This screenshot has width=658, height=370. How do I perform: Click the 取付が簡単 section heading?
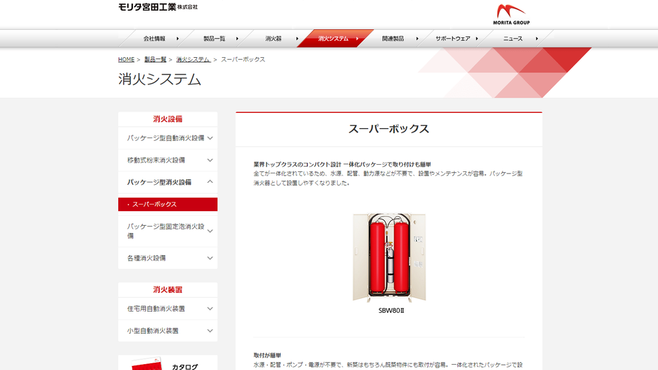pos(267,355)
